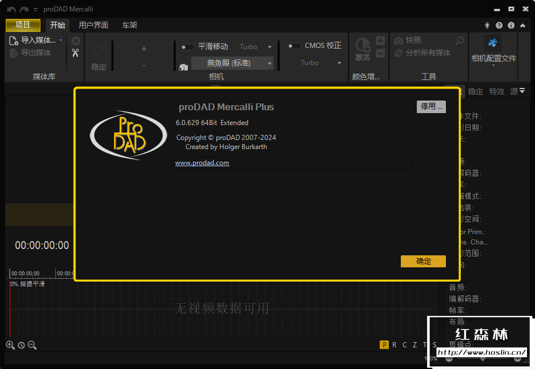Click the 编解码器 label under 音频
The image size is (535, 369).
click(465, 299)
